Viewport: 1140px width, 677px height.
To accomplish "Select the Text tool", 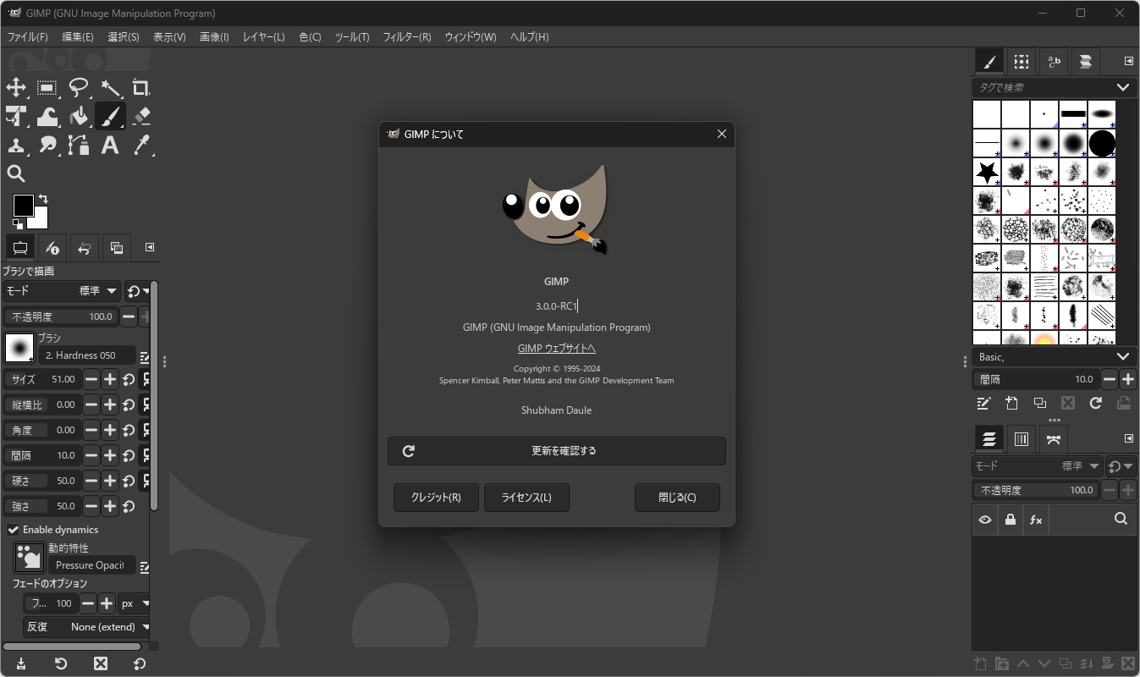I will [110, 145].
